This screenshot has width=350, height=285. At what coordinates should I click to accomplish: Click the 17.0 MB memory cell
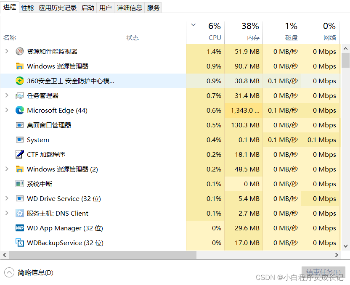244,243
